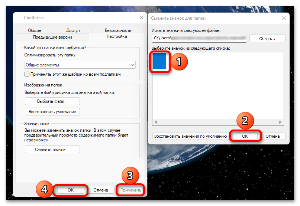Screen dimensions: 300x206
Task: Click the Применить button
Action: (x=131, y=190)
